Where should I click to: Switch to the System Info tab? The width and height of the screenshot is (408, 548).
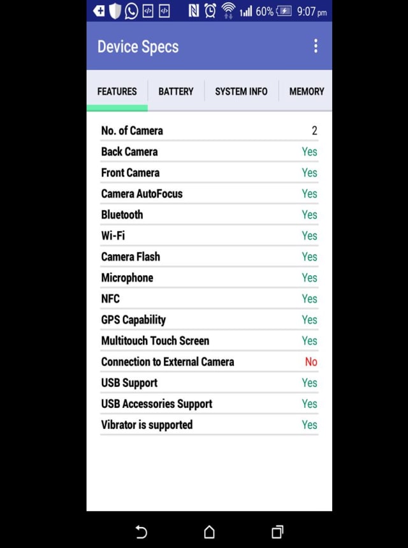point(241,91)
